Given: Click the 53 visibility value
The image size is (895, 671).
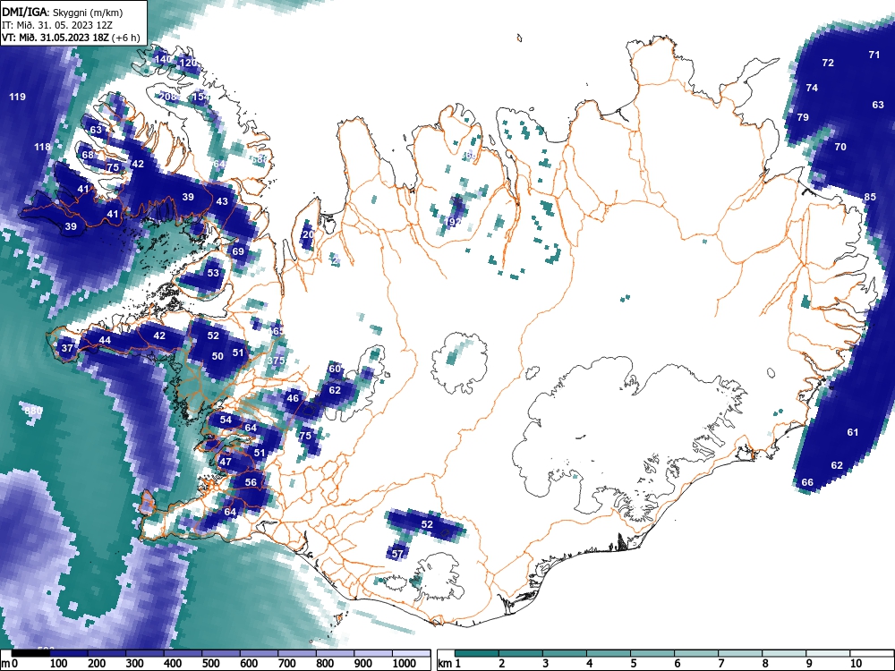Looking at the screenshot, I should click(x=213, y=273).
